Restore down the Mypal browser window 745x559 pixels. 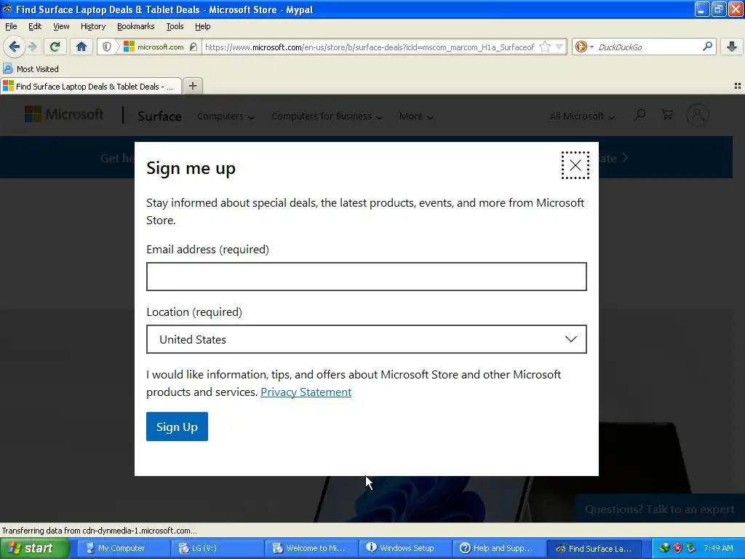718,9
